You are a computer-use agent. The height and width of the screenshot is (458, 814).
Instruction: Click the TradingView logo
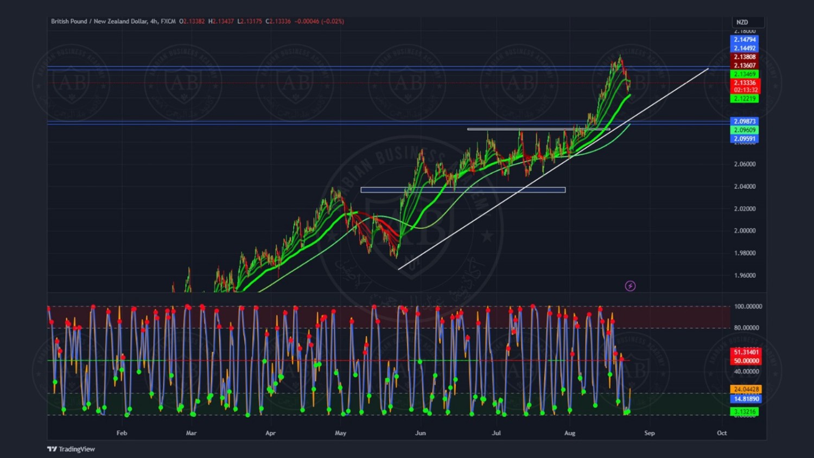pos(52,449)
